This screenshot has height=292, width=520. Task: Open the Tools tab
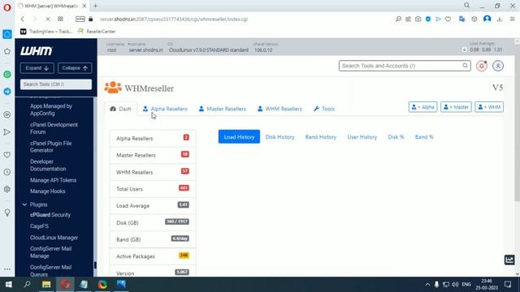(324, 109)
